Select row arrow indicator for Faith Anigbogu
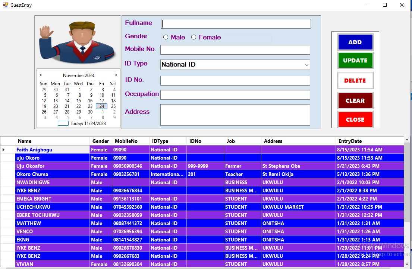 pos(4,150)
